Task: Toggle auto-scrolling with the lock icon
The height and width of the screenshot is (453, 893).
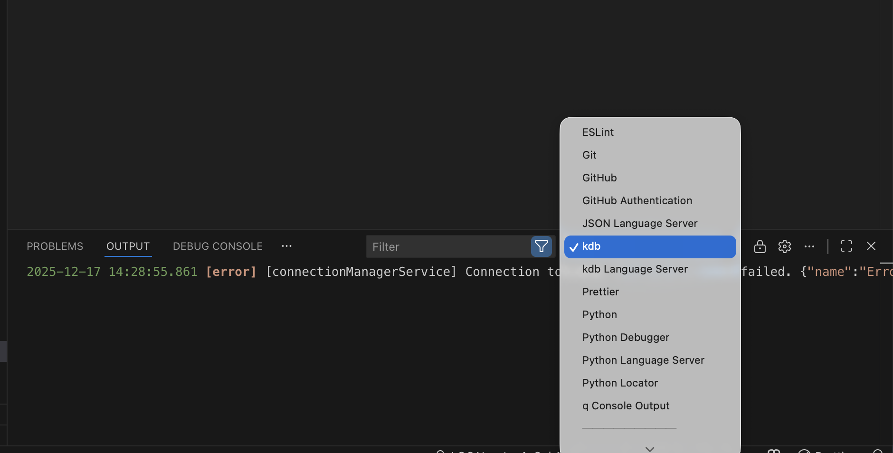Action: pyautogui.click(x=760, y=246)
